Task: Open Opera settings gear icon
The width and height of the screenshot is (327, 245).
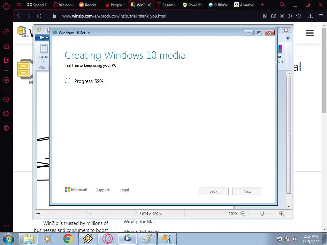Action: click(6, 128)
